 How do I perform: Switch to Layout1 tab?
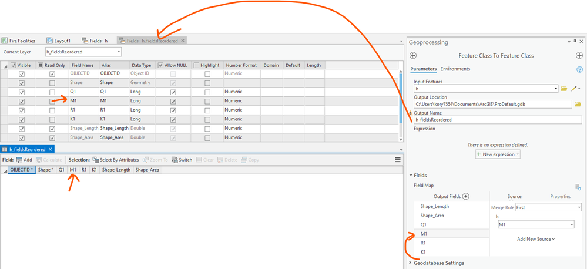click(x=58, y=41)
